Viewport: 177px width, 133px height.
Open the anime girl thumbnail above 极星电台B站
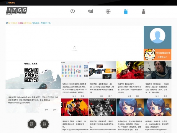click(x=130, y=107)
